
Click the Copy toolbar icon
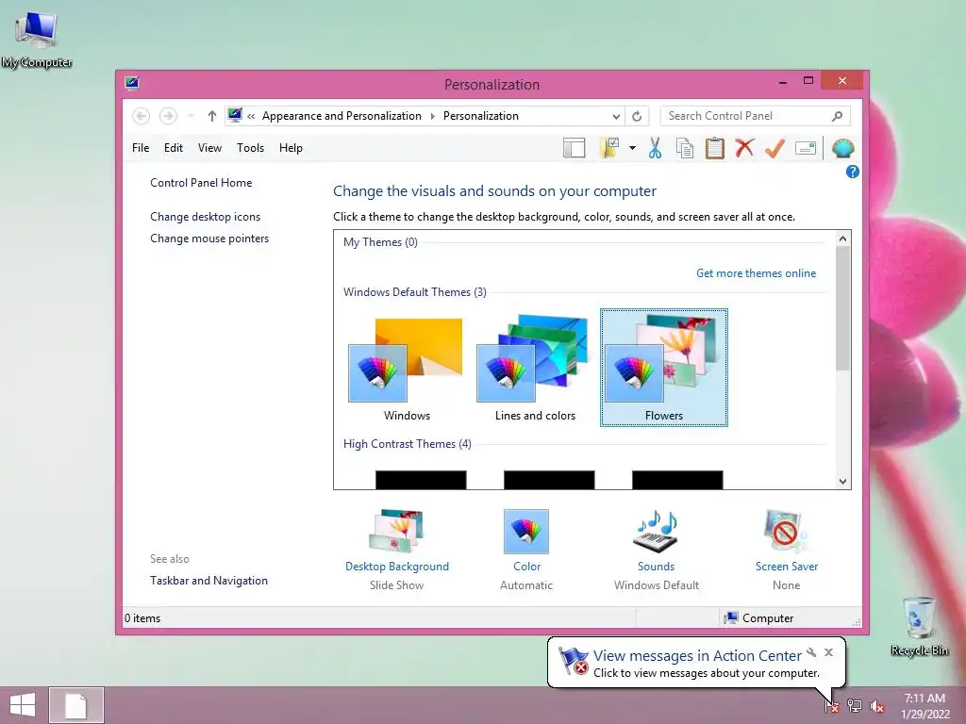(x=685, y=148)
